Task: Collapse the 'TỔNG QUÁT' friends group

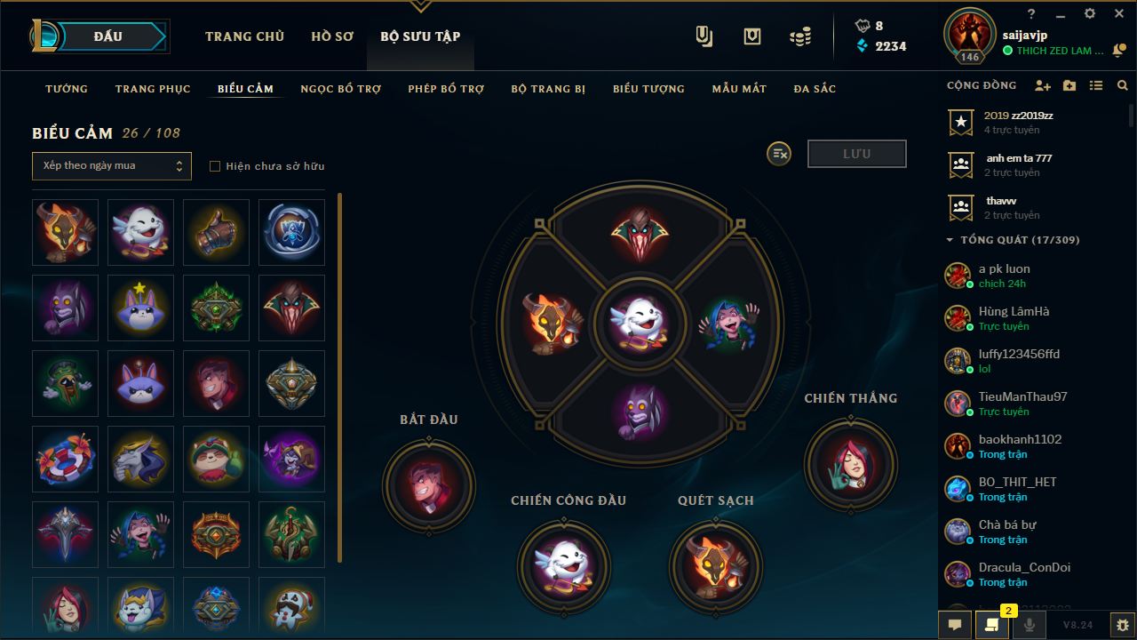Action: (x=950, y=240)
